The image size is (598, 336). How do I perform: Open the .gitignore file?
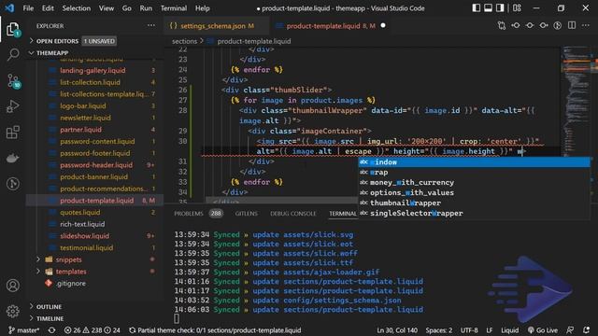[71, 283]
